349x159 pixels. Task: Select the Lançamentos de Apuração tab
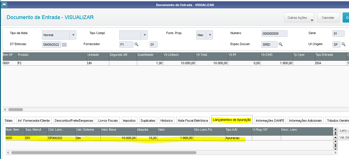pyautogui.click(x=232, y=120)
